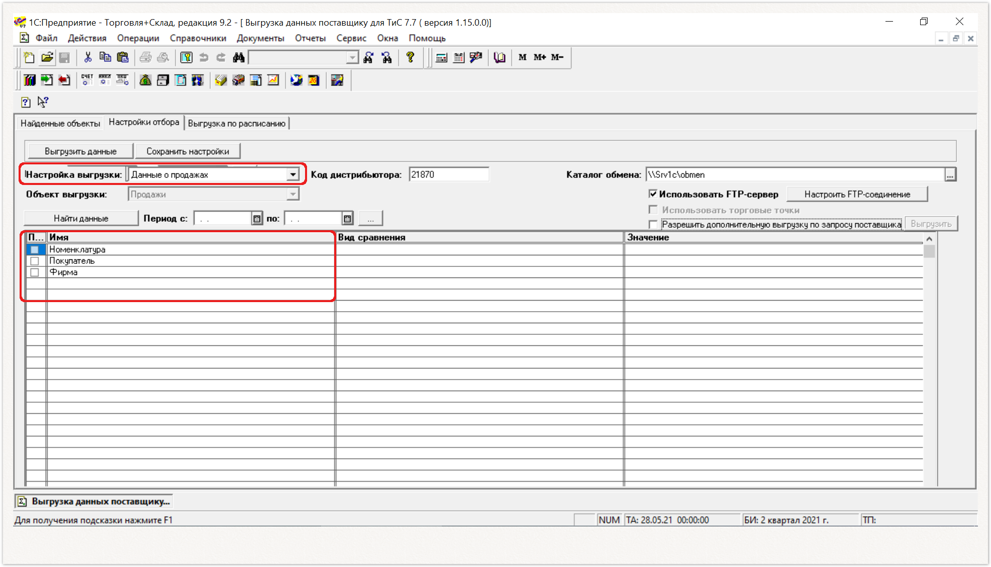
Task: Click the scissors Cut icon
Action: pyautogui.click(x=88, y=57)
